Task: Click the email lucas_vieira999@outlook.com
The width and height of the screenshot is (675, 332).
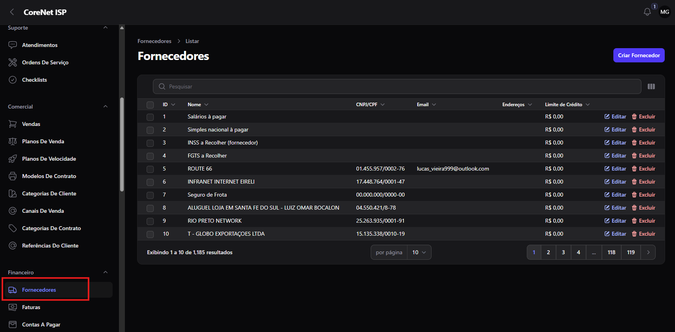Action: click(x=453, y=169)
